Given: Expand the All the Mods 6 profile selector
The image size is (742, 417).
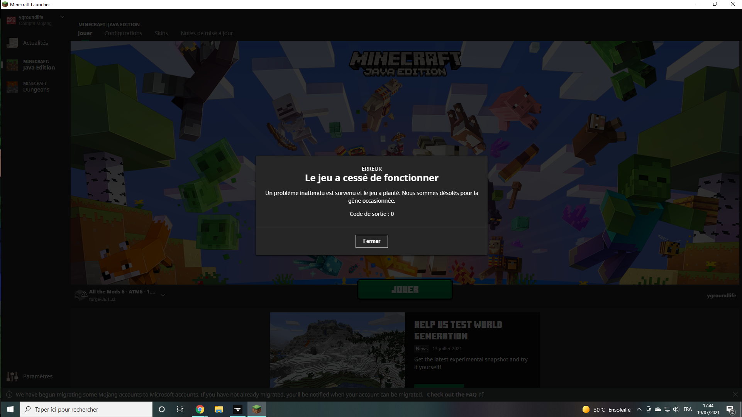Looking at the screenshot, I should click(x=163, y=295).
